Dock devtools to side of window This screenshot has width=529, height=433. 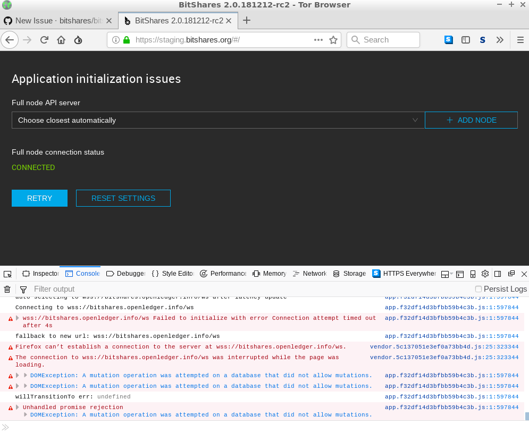(x=498, y=274)
